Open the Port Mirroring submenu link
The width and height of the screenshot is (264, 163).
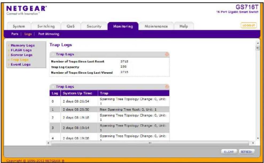pyautogui.click(x=49, y=34)
